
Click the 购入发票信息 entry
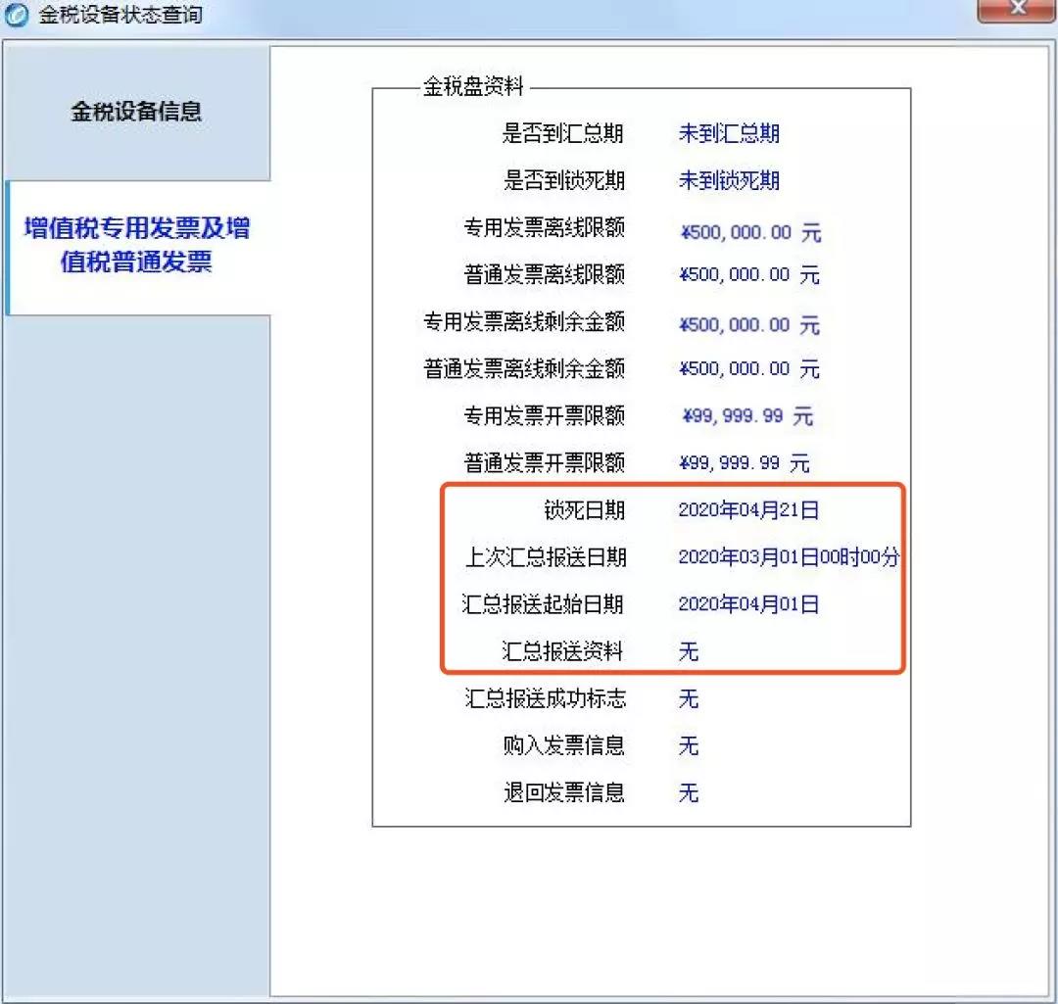coord(688,746)
